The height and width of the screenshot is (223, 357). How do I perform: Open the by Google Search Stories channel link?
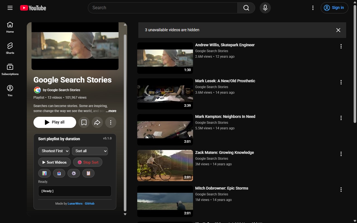[x=61, y=90]
